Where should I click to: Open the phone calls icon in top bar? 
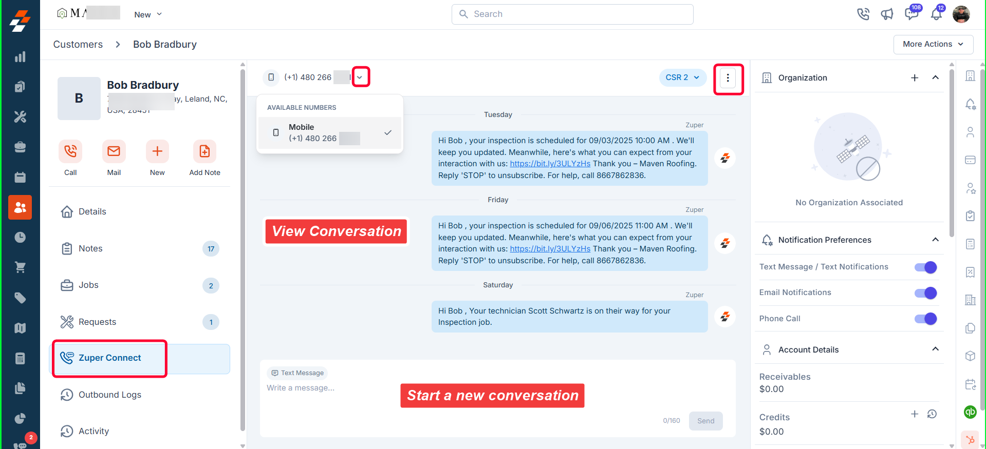tap(863, 14)
